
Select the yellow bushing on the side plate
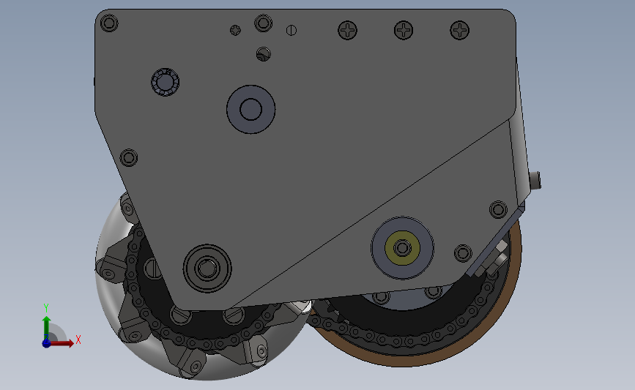coord(402,248)
